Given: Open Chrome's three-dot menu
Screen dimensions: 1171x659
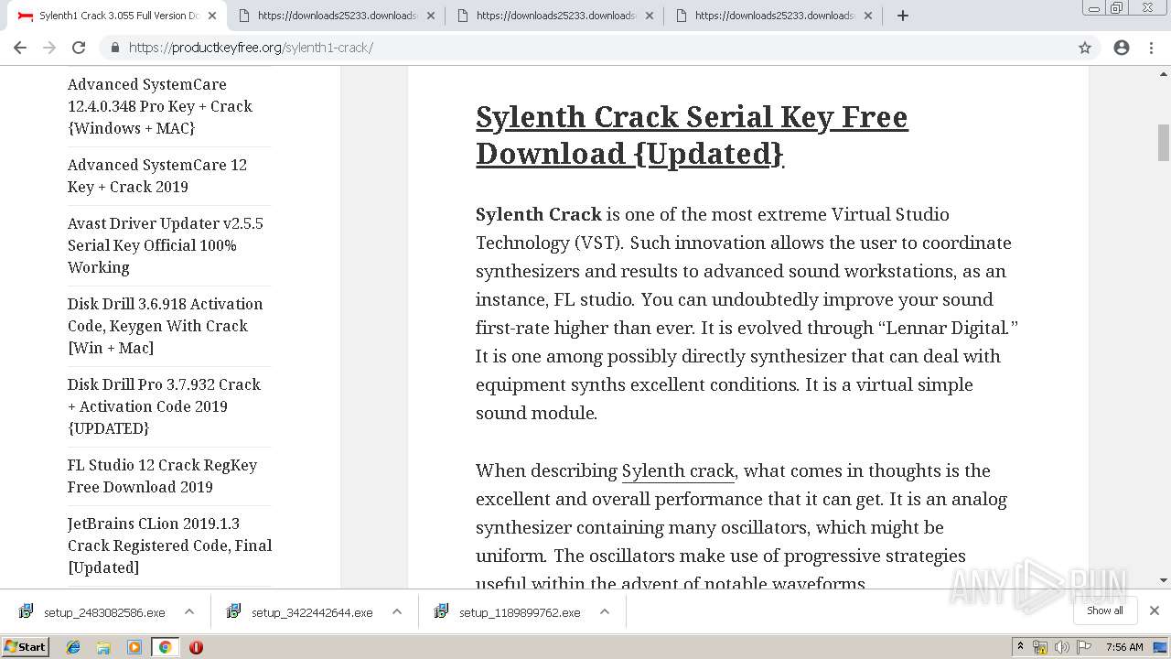Looking at the screenshot, I should coord(1151,48).
